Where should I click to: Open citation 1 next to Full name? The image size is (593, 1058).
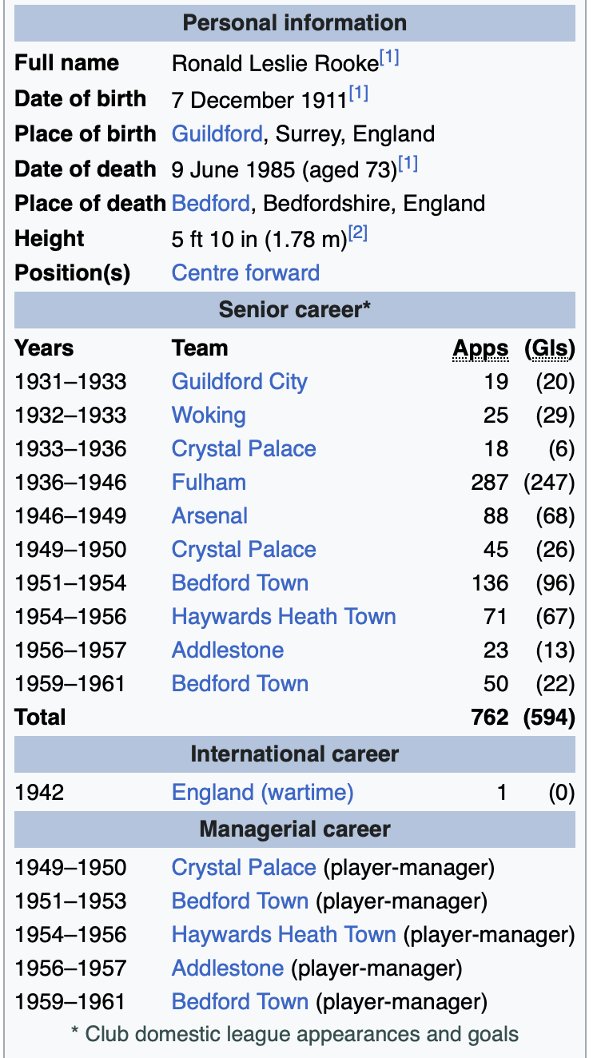click(x=389, y=58)
